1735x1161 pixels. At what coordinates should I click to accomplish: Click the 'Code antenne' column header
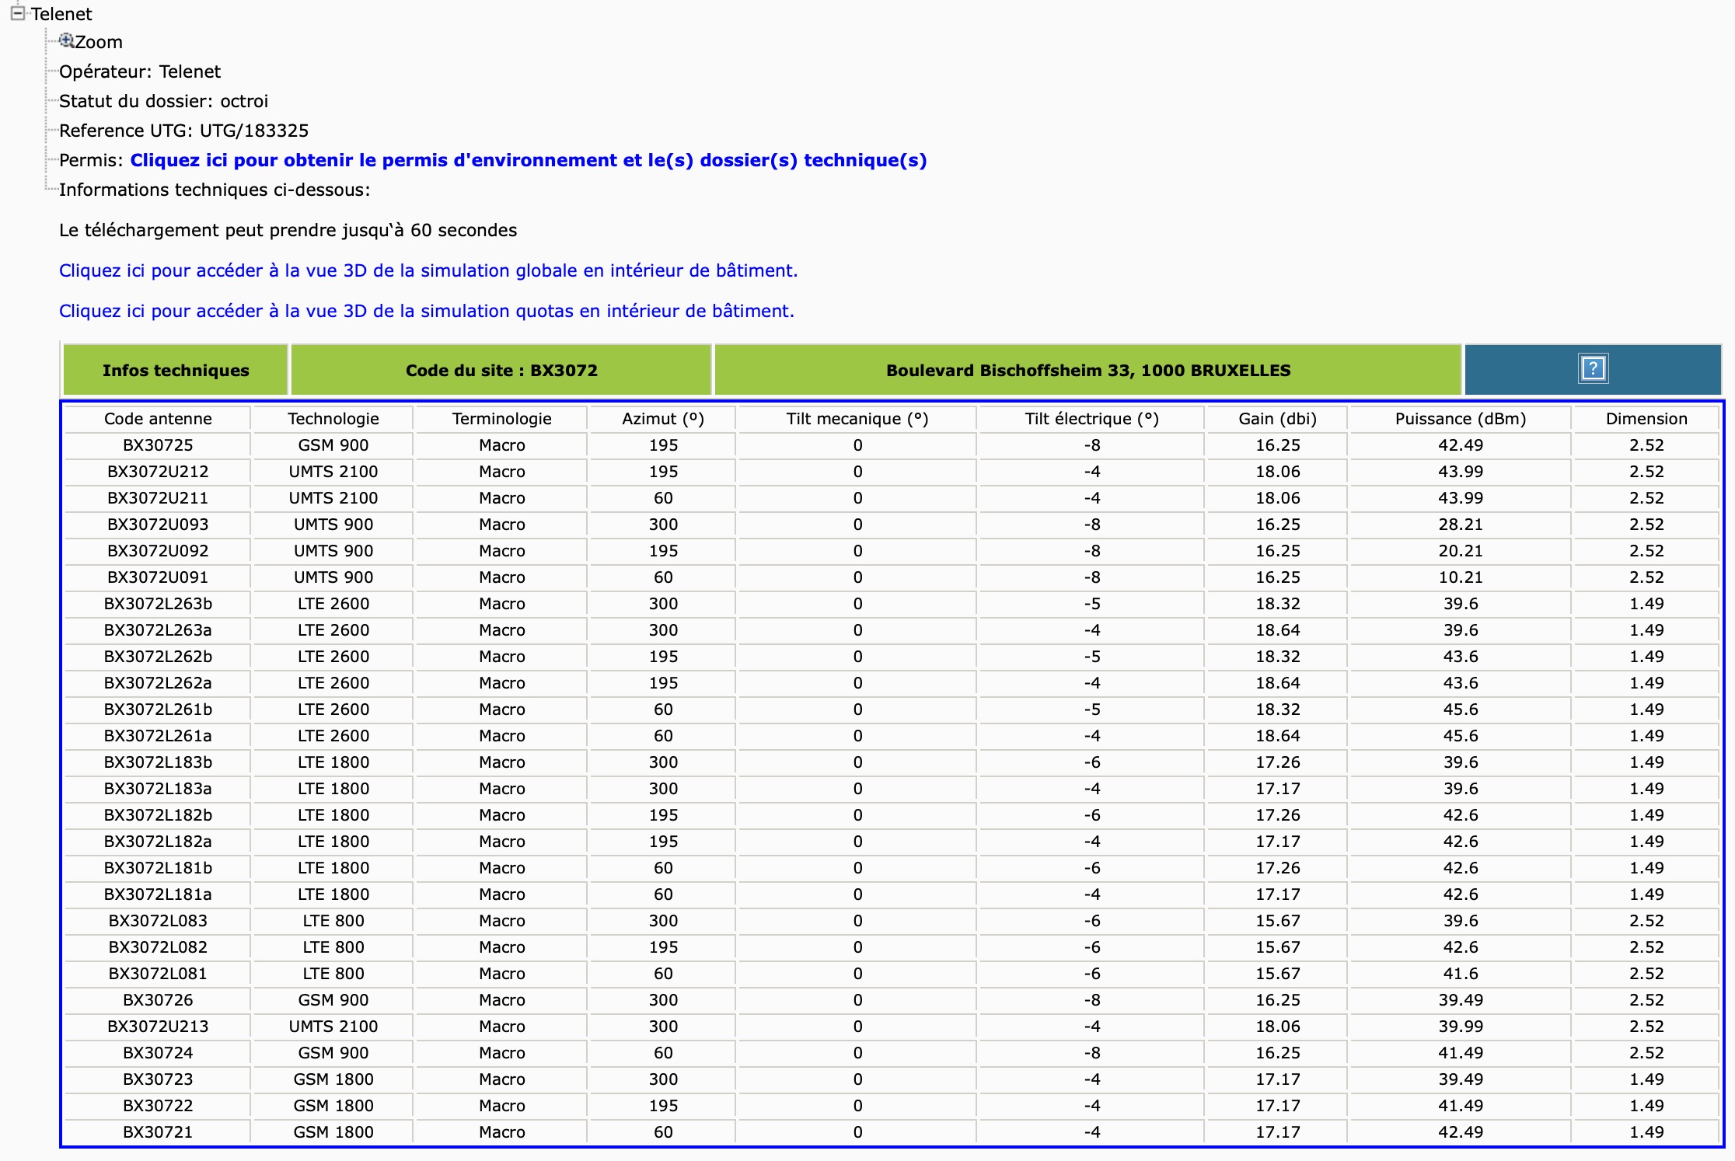pyautogui.click(x=158, y=419)
